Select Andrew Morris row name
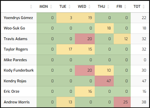The height and width of the screenshot is (108, 150). point(17,102)
